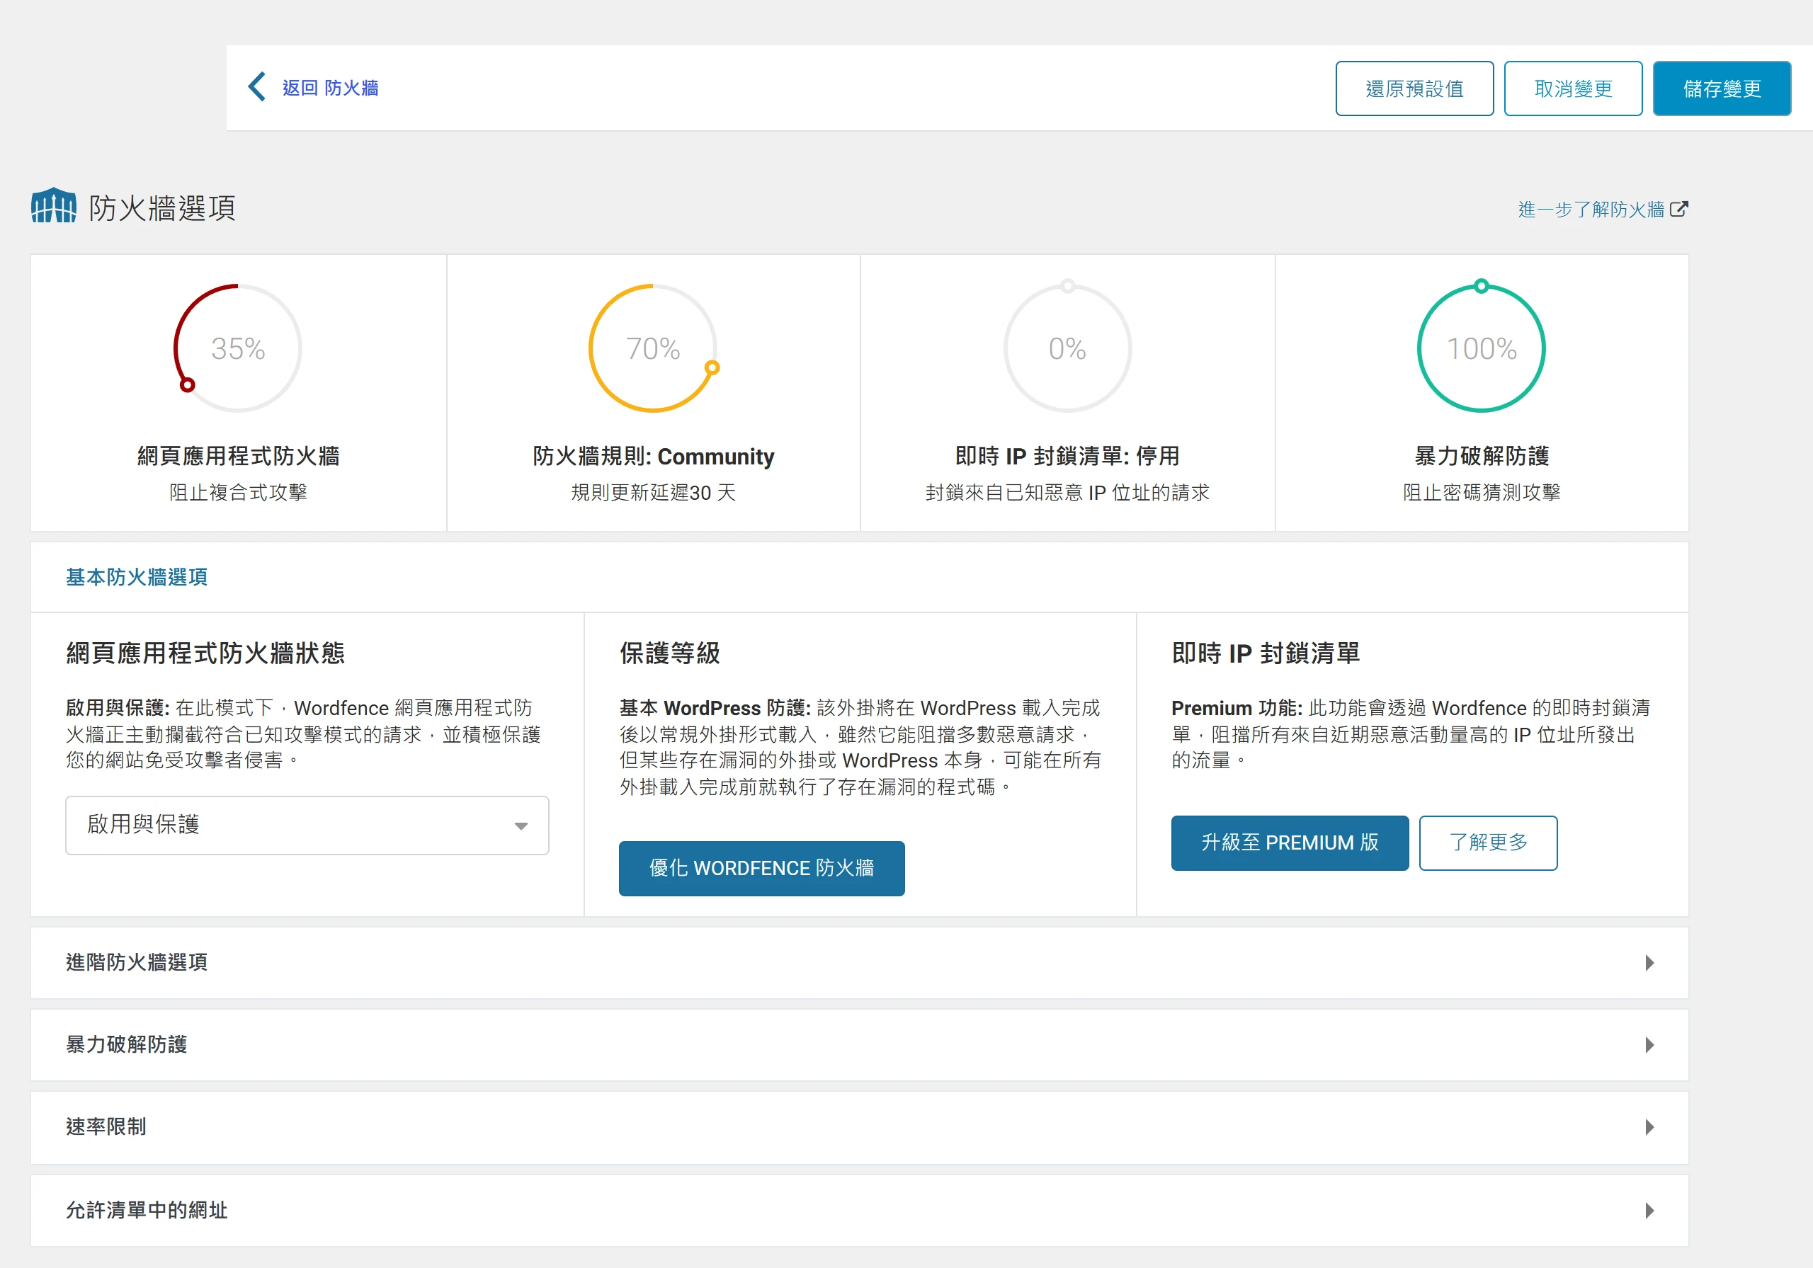Viewport: 1813px width, 1268px height.
Task: Open the 啟用與保護 firewall status dropdown
Action: tap(307, 825)
